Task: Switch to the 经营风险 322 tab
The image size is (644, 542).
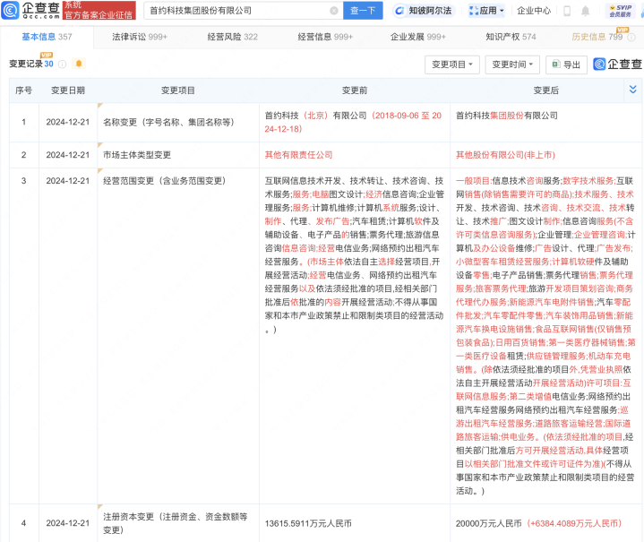Action: 233,37
